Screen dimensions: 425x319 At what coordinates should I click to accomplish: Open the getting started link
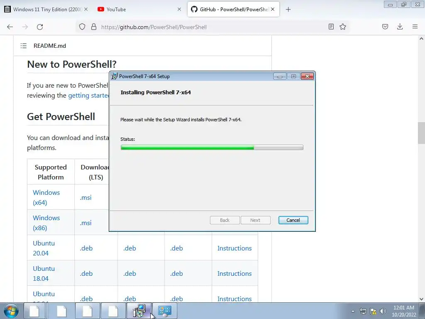coord(88,96)
